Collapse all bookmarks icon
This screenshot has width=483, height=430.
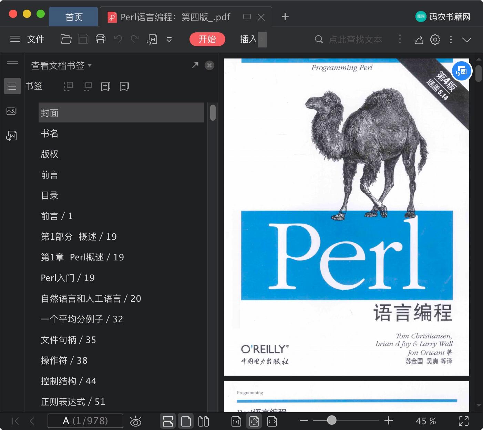[x=87, y=86]
